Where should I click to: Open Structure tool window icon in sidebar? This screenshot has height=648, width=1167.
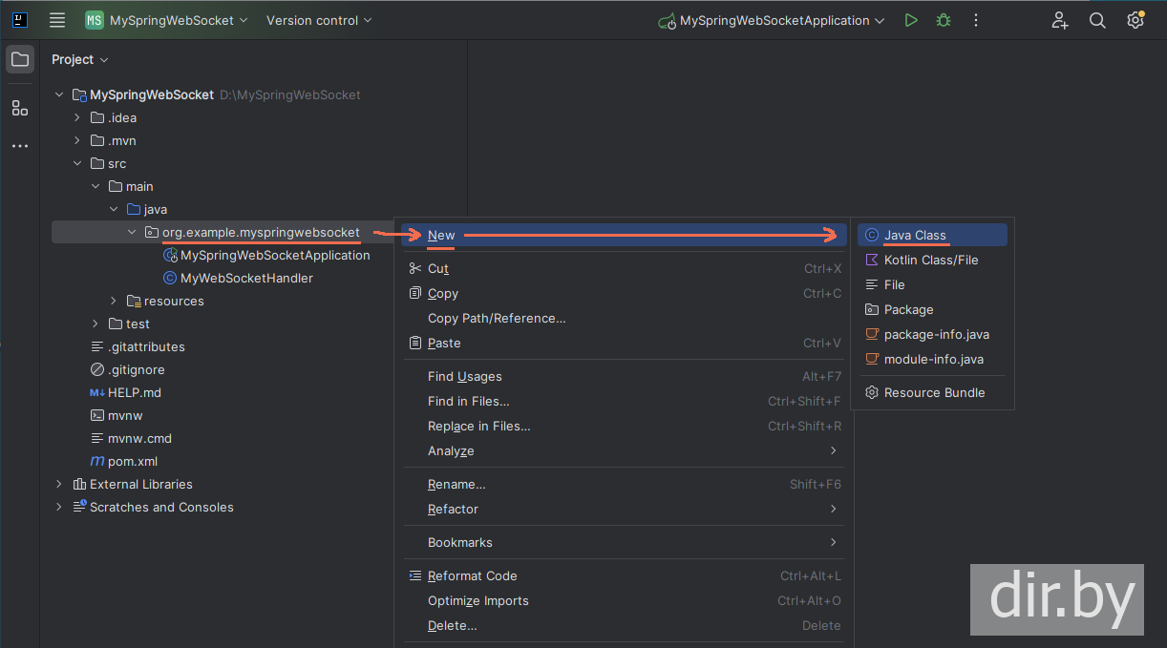point(20,108)
